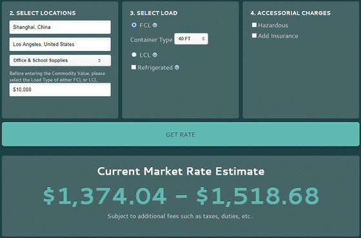Click the '3. SELECT LOAD' heading
Viewport: 361px width, 238px height.
click(153, 13)
